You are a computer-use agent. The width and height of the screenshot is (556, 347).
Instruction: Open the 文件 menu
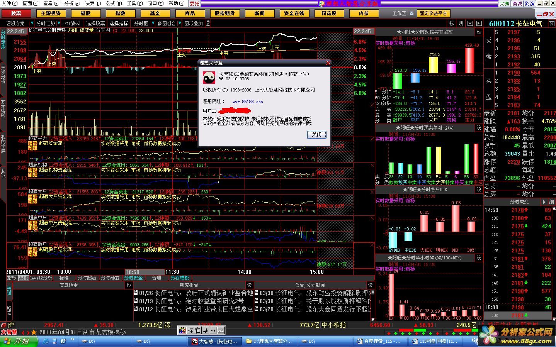9,3
